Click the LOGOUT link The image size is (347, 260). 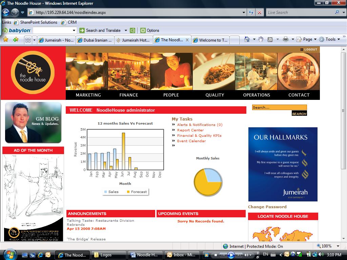[x=309, y=49]
